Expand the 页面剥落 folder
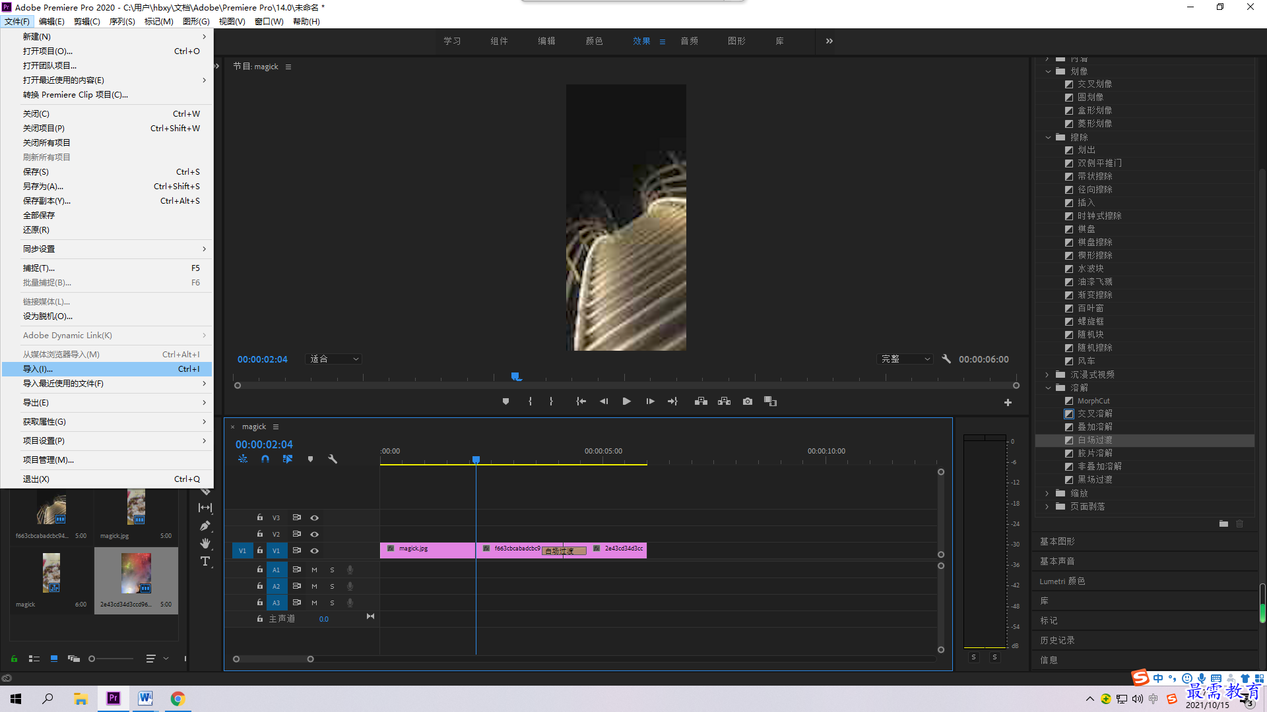The height and width of the screenshot is (712, 1267). 1048,506
